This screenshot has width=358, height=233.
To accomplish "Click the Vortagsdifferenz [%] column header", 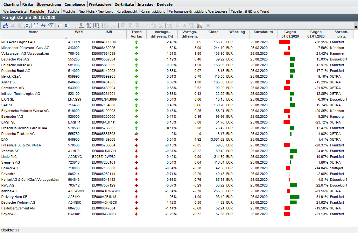I will (x=162, y=34).
